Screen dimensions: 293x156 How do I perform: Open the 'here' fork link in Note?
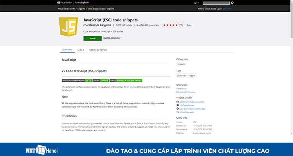click(139, 103)
